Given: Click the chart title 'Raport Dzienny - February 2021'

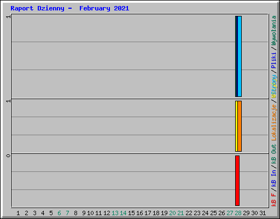Looking at the screenshot, I should pos(70,8).
